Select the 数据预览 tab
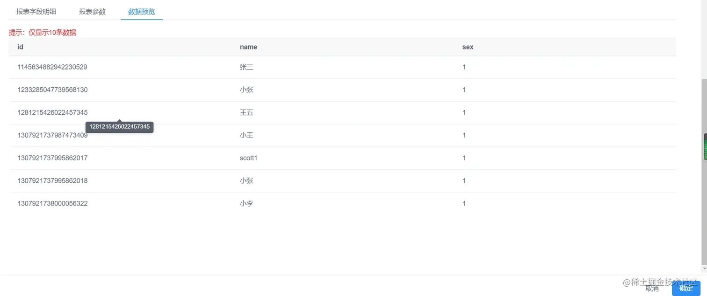The height and width of the screenshot is (296, 707). click(142, 12)
